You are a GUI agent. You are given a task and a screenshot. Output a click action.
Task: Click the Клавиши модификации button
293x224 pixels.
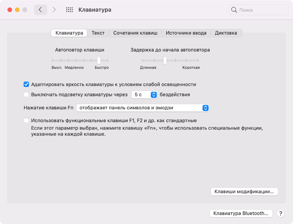click(x=244, y=192)
